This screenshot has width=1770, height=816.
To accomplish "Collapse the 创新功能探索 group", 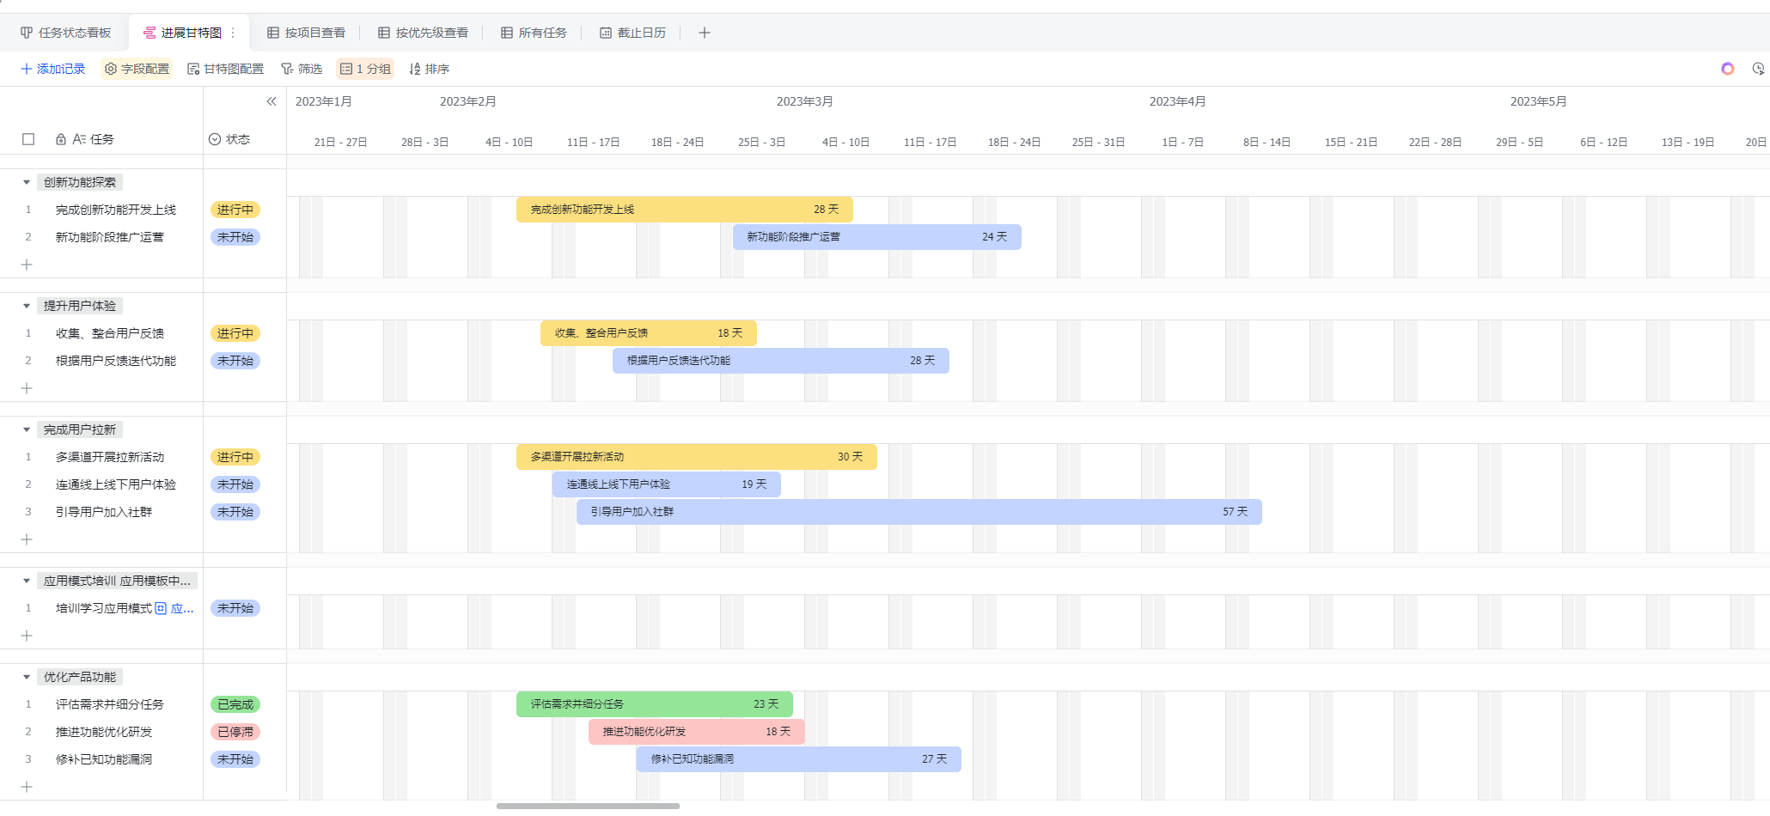I will (x=27, y=182).
